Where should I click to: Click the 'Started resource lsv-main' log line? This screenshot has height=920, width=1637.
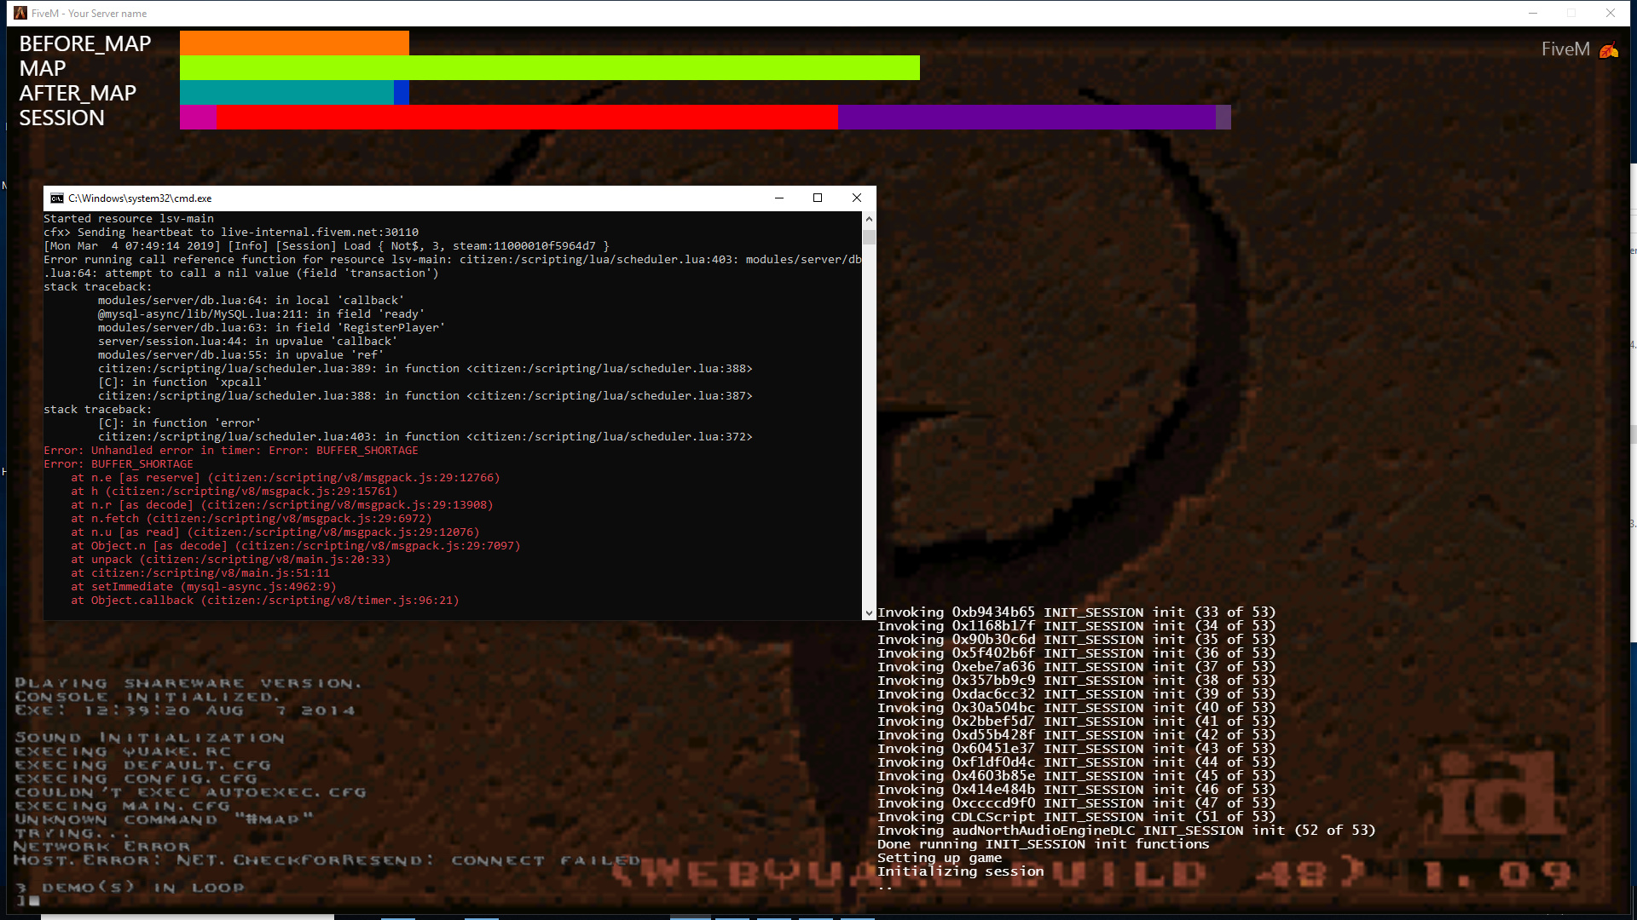click(128, 218)
